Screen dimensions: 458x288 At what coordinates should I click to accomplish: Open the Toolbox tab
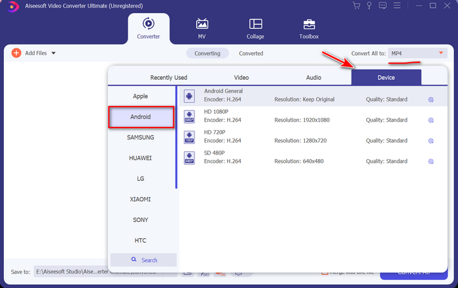click(x=309, y=29)
